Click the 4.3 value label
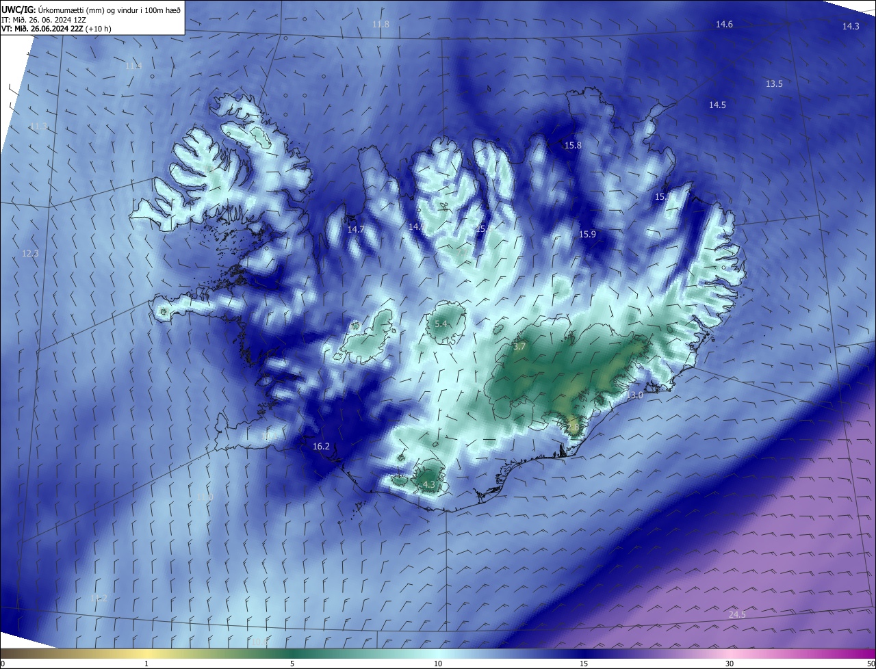 (429, 485)
